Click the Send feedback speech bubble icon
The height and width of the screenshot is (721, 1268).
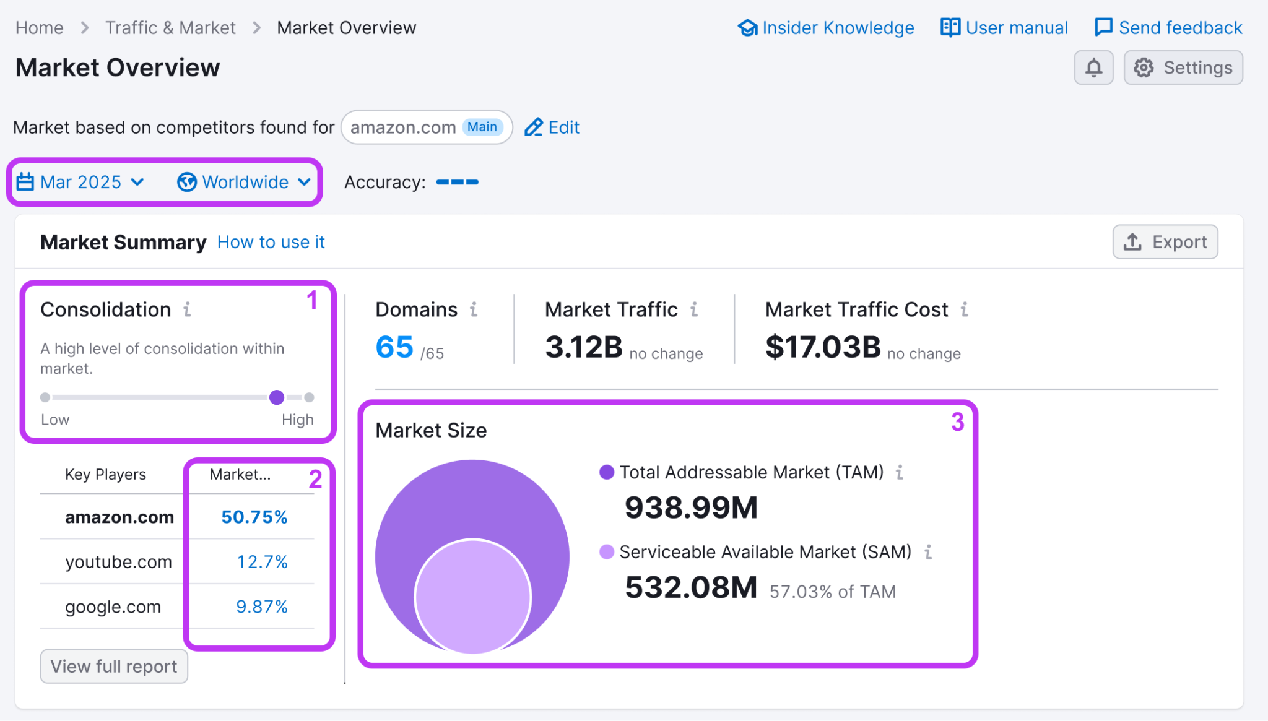(x=1103, y=27)
